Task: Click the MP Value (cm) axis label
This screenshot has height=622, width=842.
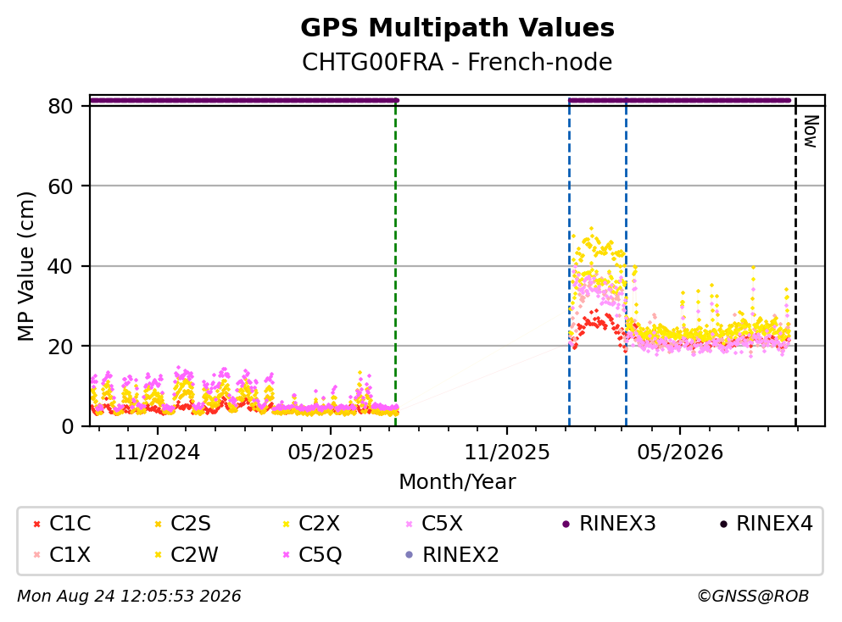Action: pyautogui.click(x=25, y=265)
